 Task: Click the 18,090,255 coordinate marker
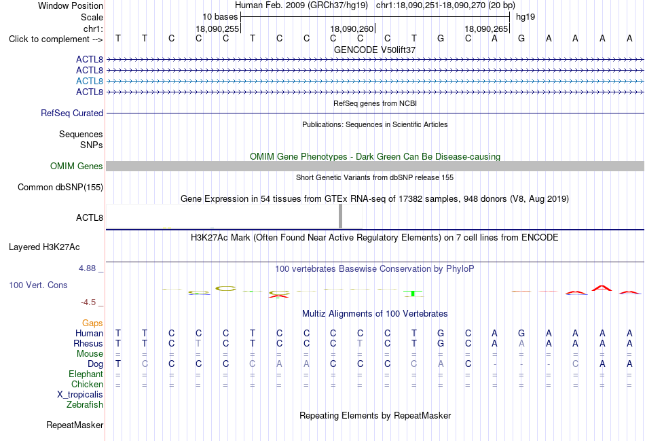coord(217,29)
